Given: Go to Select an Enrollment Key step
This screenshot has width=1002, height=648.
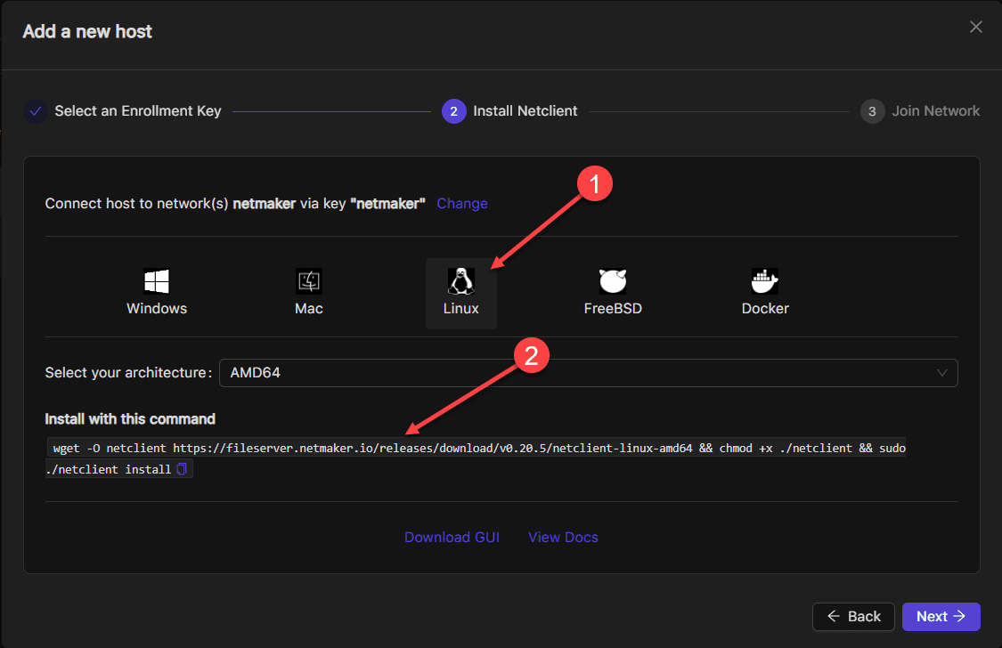Looking at the screenshot, I should [x=123, y=111].
